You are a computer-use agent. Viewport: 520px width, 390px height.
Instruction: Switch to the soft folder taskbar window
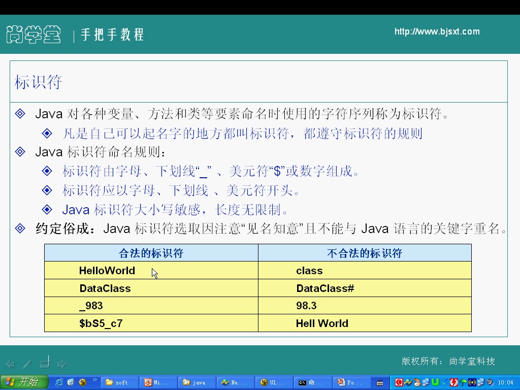(x=120, y=382)
